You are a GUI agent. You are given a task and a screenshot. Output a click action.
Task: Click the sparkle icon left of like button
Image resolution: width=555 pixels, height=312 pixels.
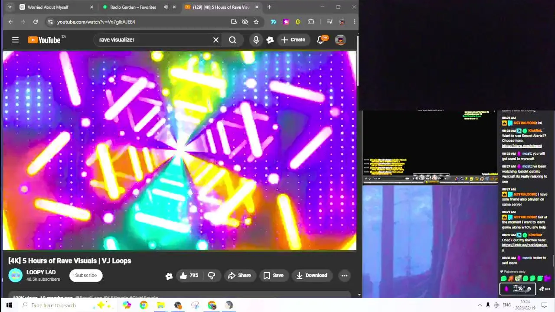coord(169,276)
